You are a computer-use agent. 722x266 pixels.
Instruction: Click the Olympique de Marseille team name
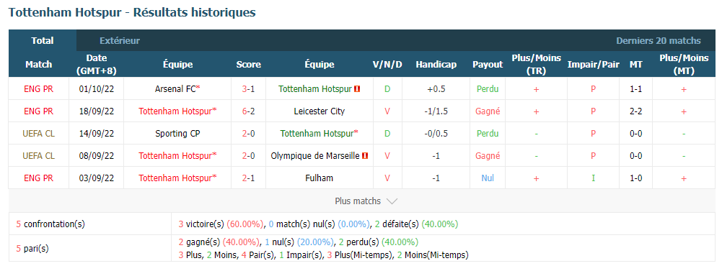315,156
